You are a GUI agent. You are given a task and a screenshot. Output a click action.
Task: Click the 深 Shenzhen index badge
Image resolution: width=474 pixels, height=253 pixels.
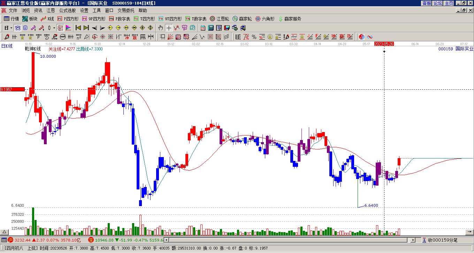91,240
